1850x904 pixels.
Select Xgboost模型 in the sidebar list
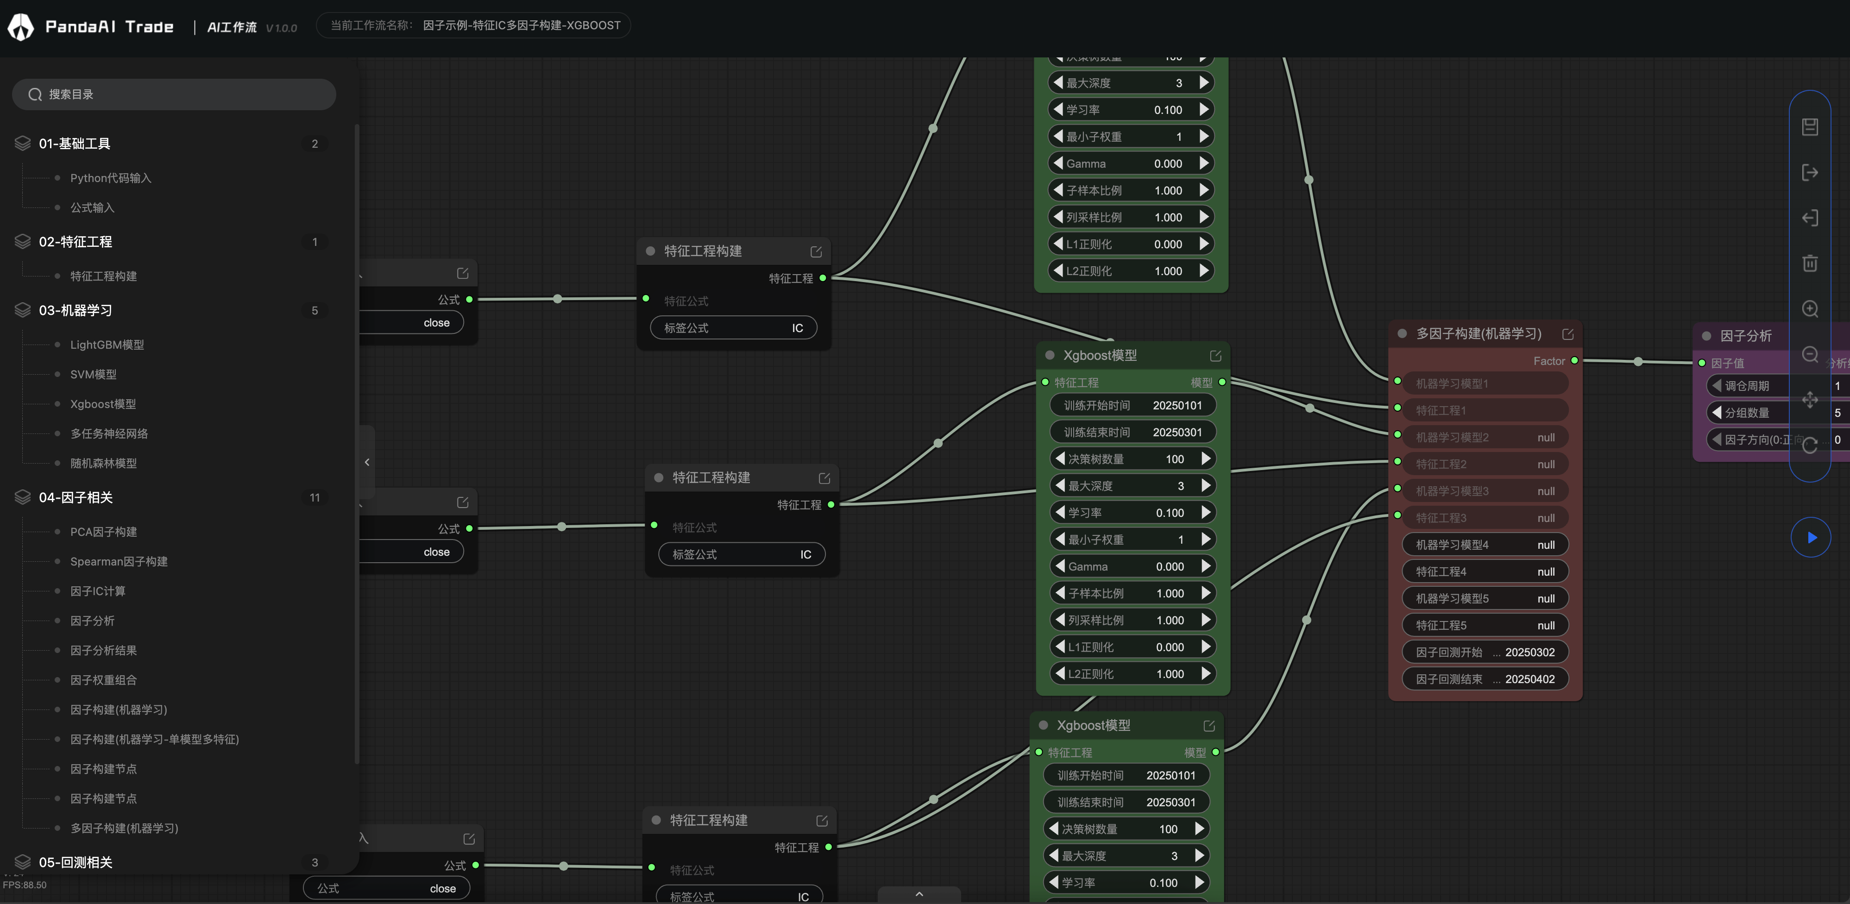coord(103,404)
